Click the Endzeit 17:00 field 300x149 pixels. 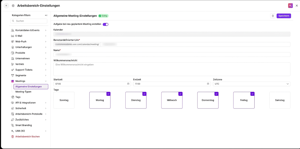[x=172, y=84]
